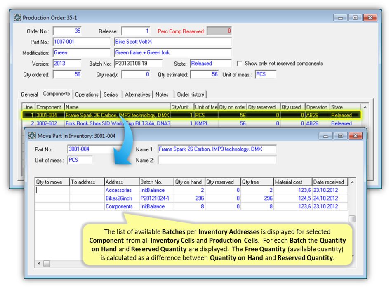
Task: Open the Serials tab
Action: click(x=111, y=94)
